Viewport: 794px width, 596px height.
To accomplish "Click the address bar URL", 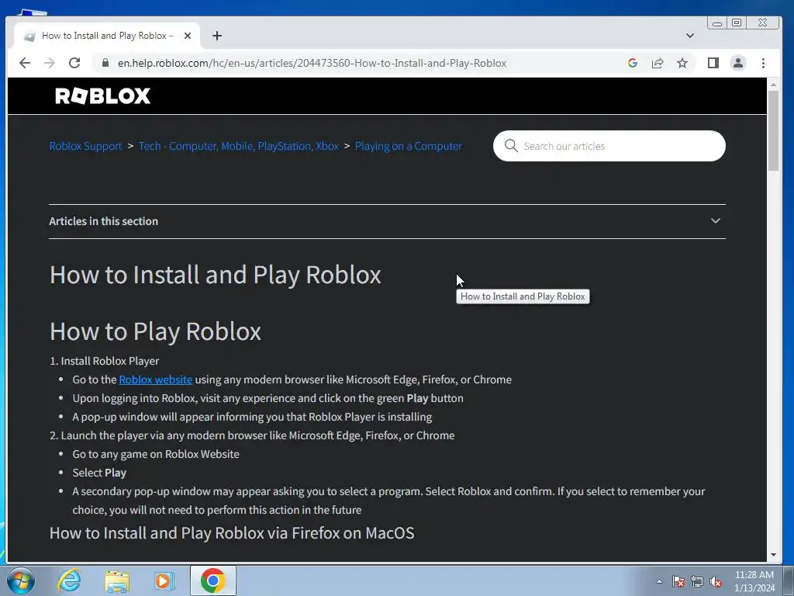I will click(x=312, y=63).
